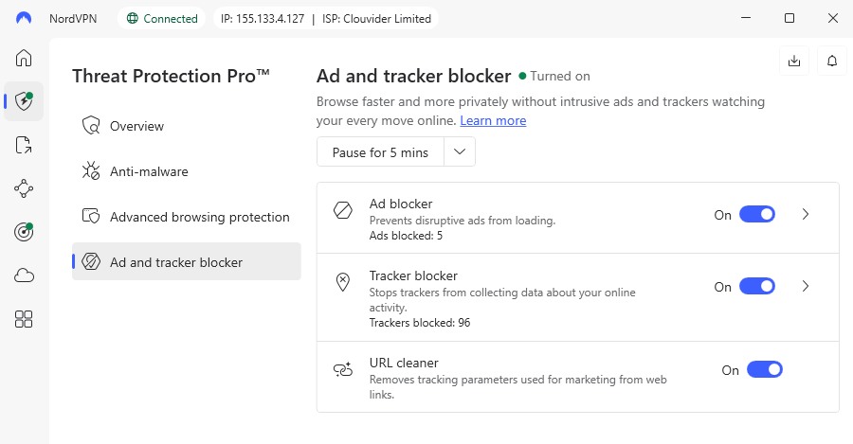Screen dimensions: 853x444
Task: Open the cloud icon in sidebar
Action: pyautogui.click(x=24, y=275)
